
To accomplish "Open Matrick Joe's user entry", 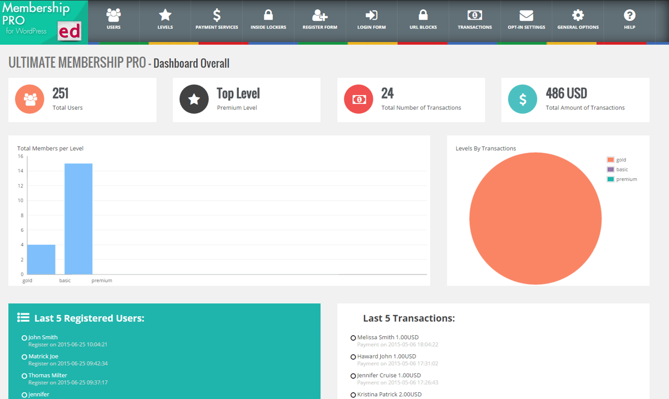I will tap(44, 356).
